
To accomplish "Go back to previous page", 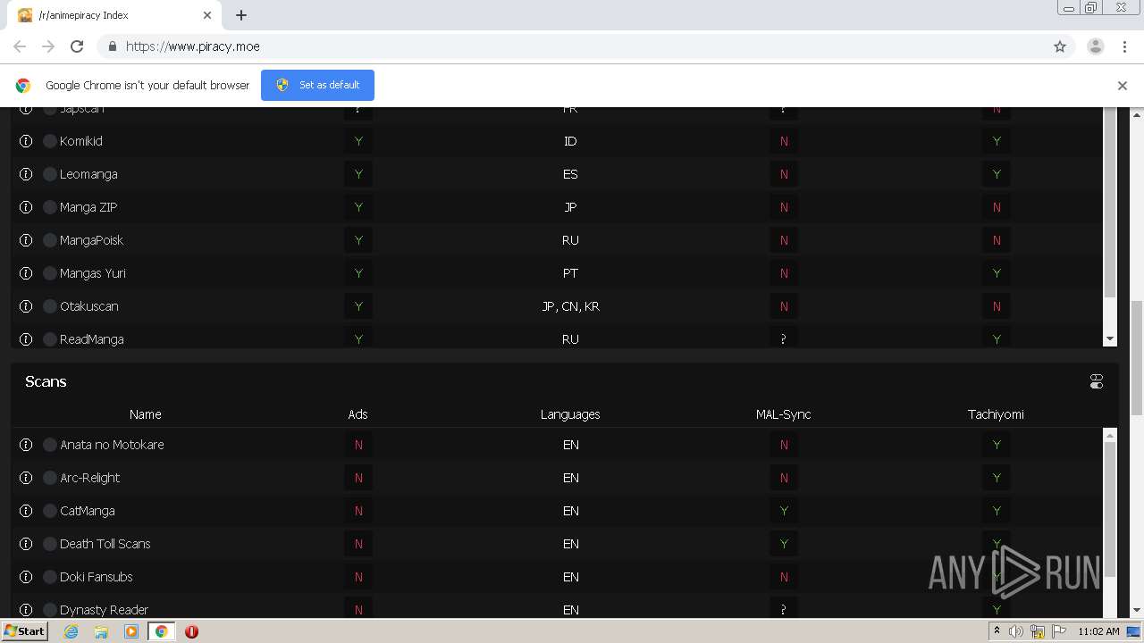I will (x=20, y=46).
